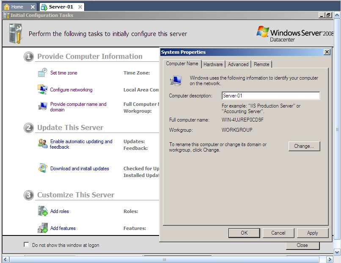Viewport: 341px width, 263px height.
Task: Open Enable automatic updating and feedback link
Action: (81, 144)
